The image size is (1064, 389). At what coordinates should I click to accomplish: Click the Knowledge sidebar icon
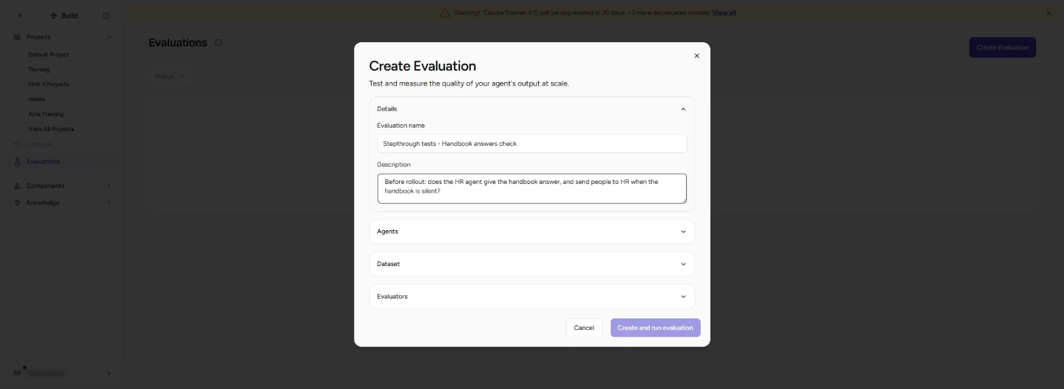[17, 203]
